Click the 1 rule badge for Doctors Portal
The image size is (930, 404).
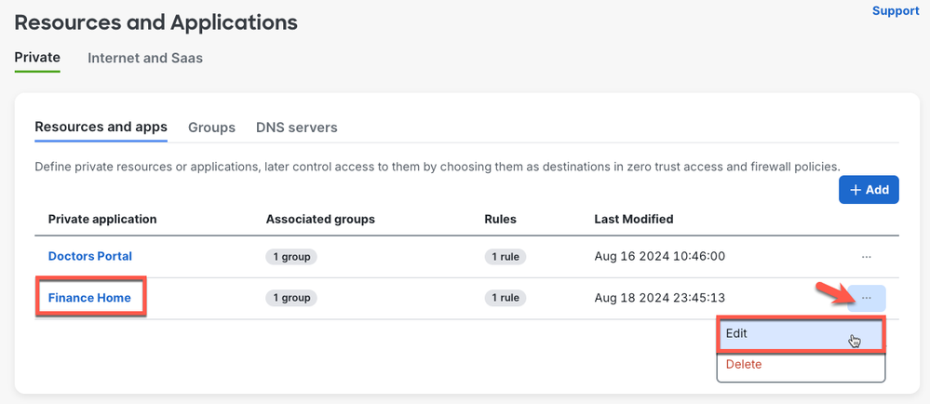[505, 257]
